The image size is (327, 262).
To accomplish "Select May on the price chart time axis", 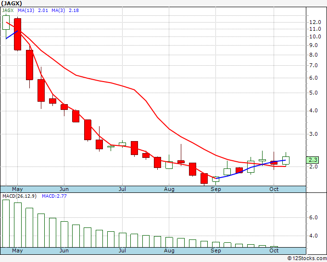I will pos(17,190).
